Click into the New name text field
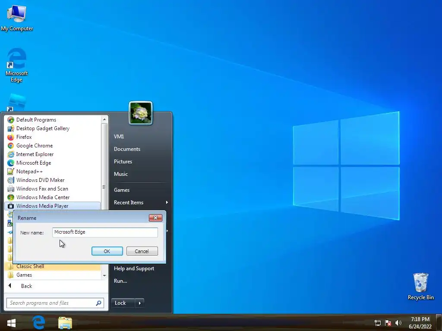The image size is (442, 331). coord(105,232)
